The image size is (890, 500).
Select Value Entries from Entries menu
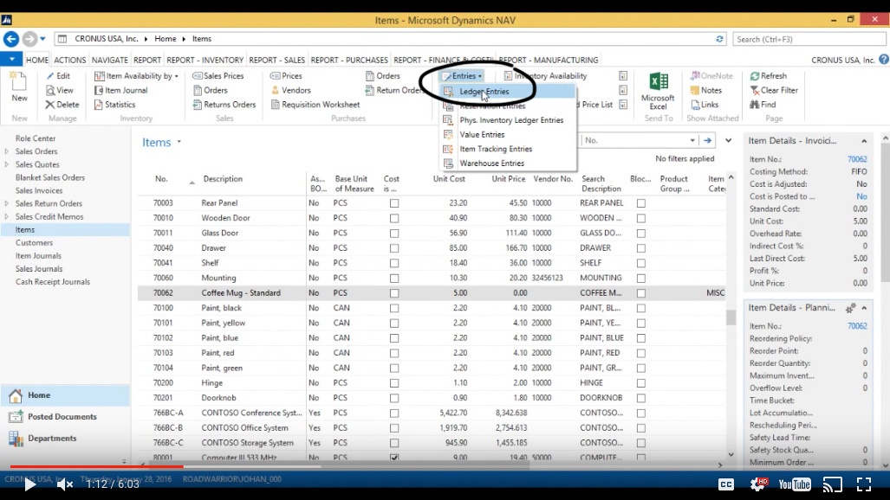click(482, 135)
